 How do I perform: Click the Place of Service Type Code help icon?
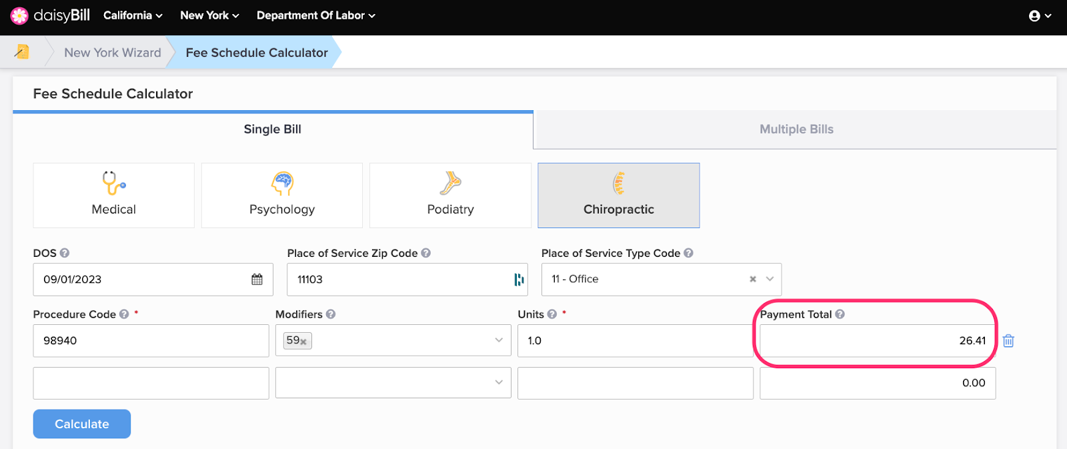click(689, 253)
